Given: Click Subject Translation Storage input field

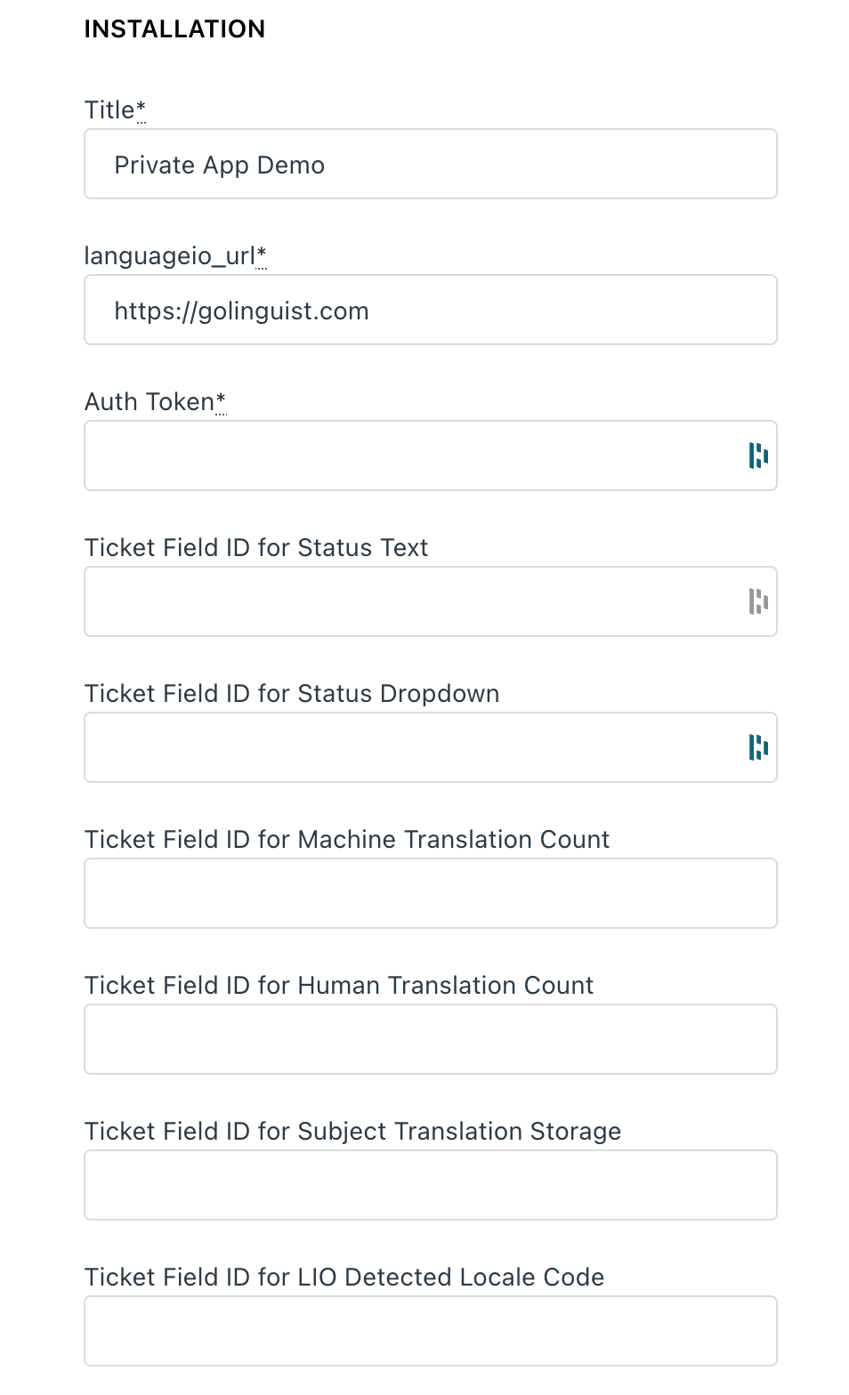Looking at the screenshot, I should click(431, 1185).
